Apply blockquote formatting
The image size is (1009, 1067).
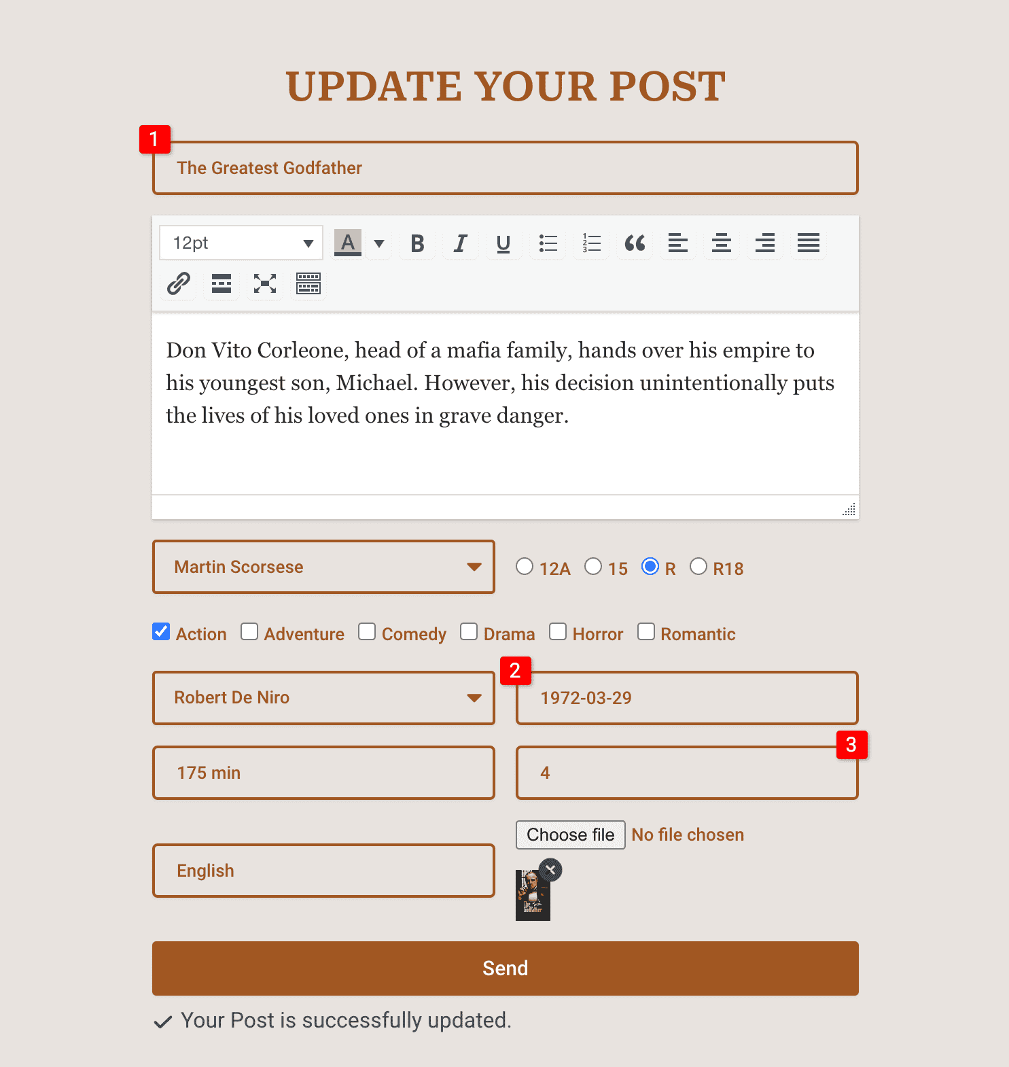click(x=635, y=243)
